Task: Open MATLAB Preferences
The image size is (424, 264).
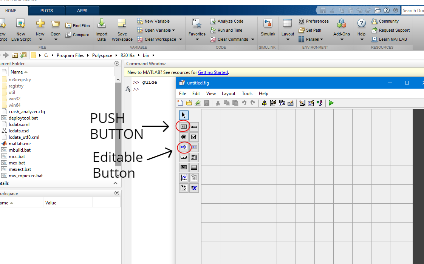Action: coord(314,21)
